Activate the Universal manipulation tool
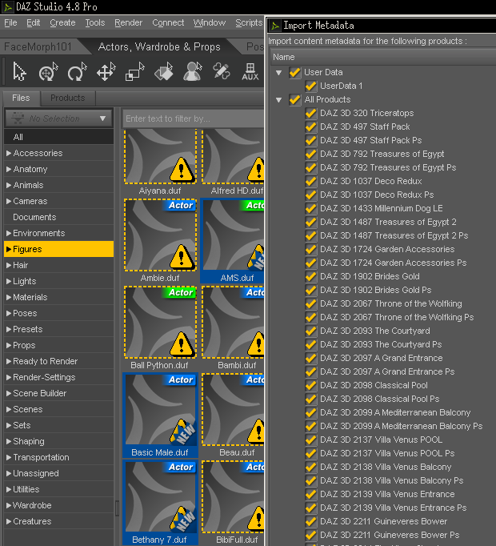The height and width of the screenshot is (546, 496). point(48,72)
